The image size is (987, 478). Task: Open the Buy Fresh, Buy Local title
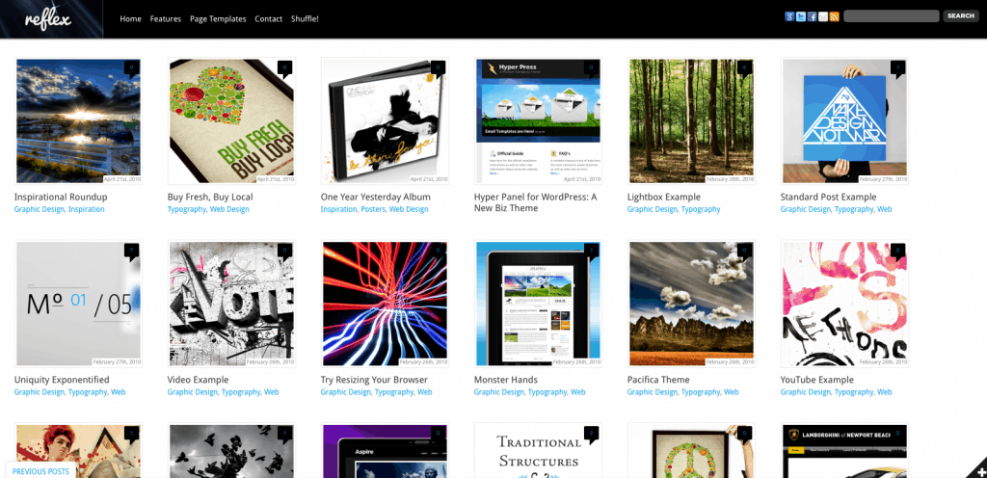[x=210, y=197]
